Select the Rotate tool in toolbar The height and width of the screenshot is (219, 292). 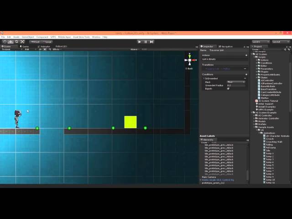(16, 42)
